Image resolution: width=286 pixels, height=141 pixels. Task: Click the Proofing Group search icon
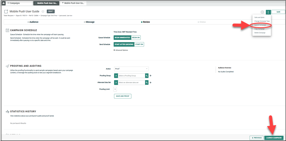coord(147,75)
